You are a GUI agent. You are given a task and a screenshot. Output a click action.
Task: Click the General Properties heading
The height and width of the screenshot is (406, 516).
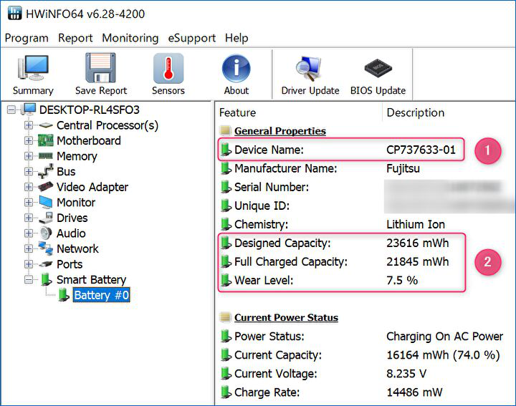(280, 131)
